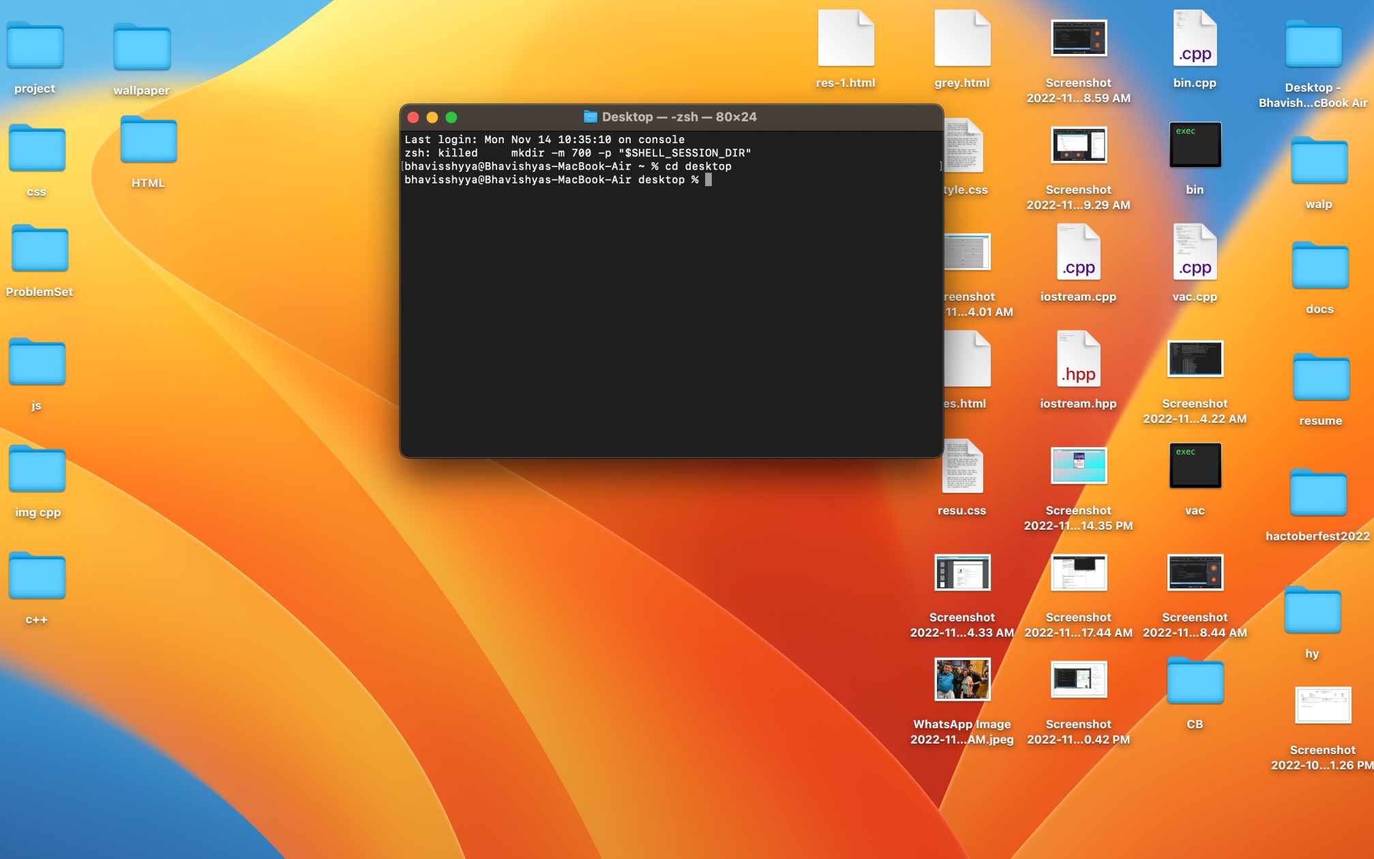Select the wallpaper folder on desktop

(141, 48)
